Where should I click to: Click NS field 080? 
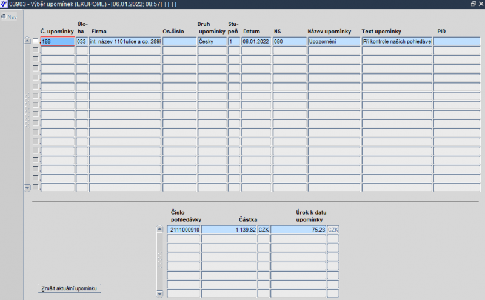[290, 41]
